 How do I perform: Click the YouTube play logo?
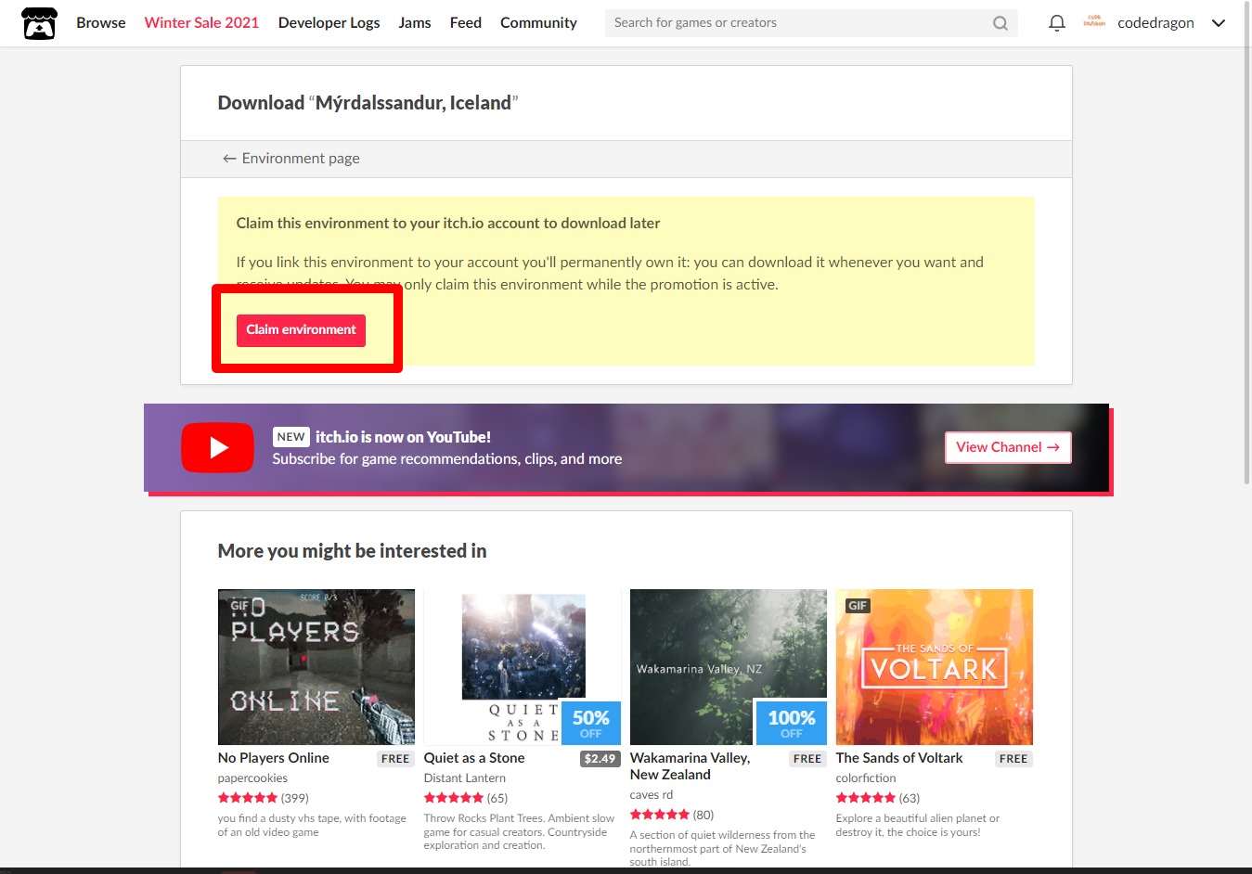tap(217, 447)
